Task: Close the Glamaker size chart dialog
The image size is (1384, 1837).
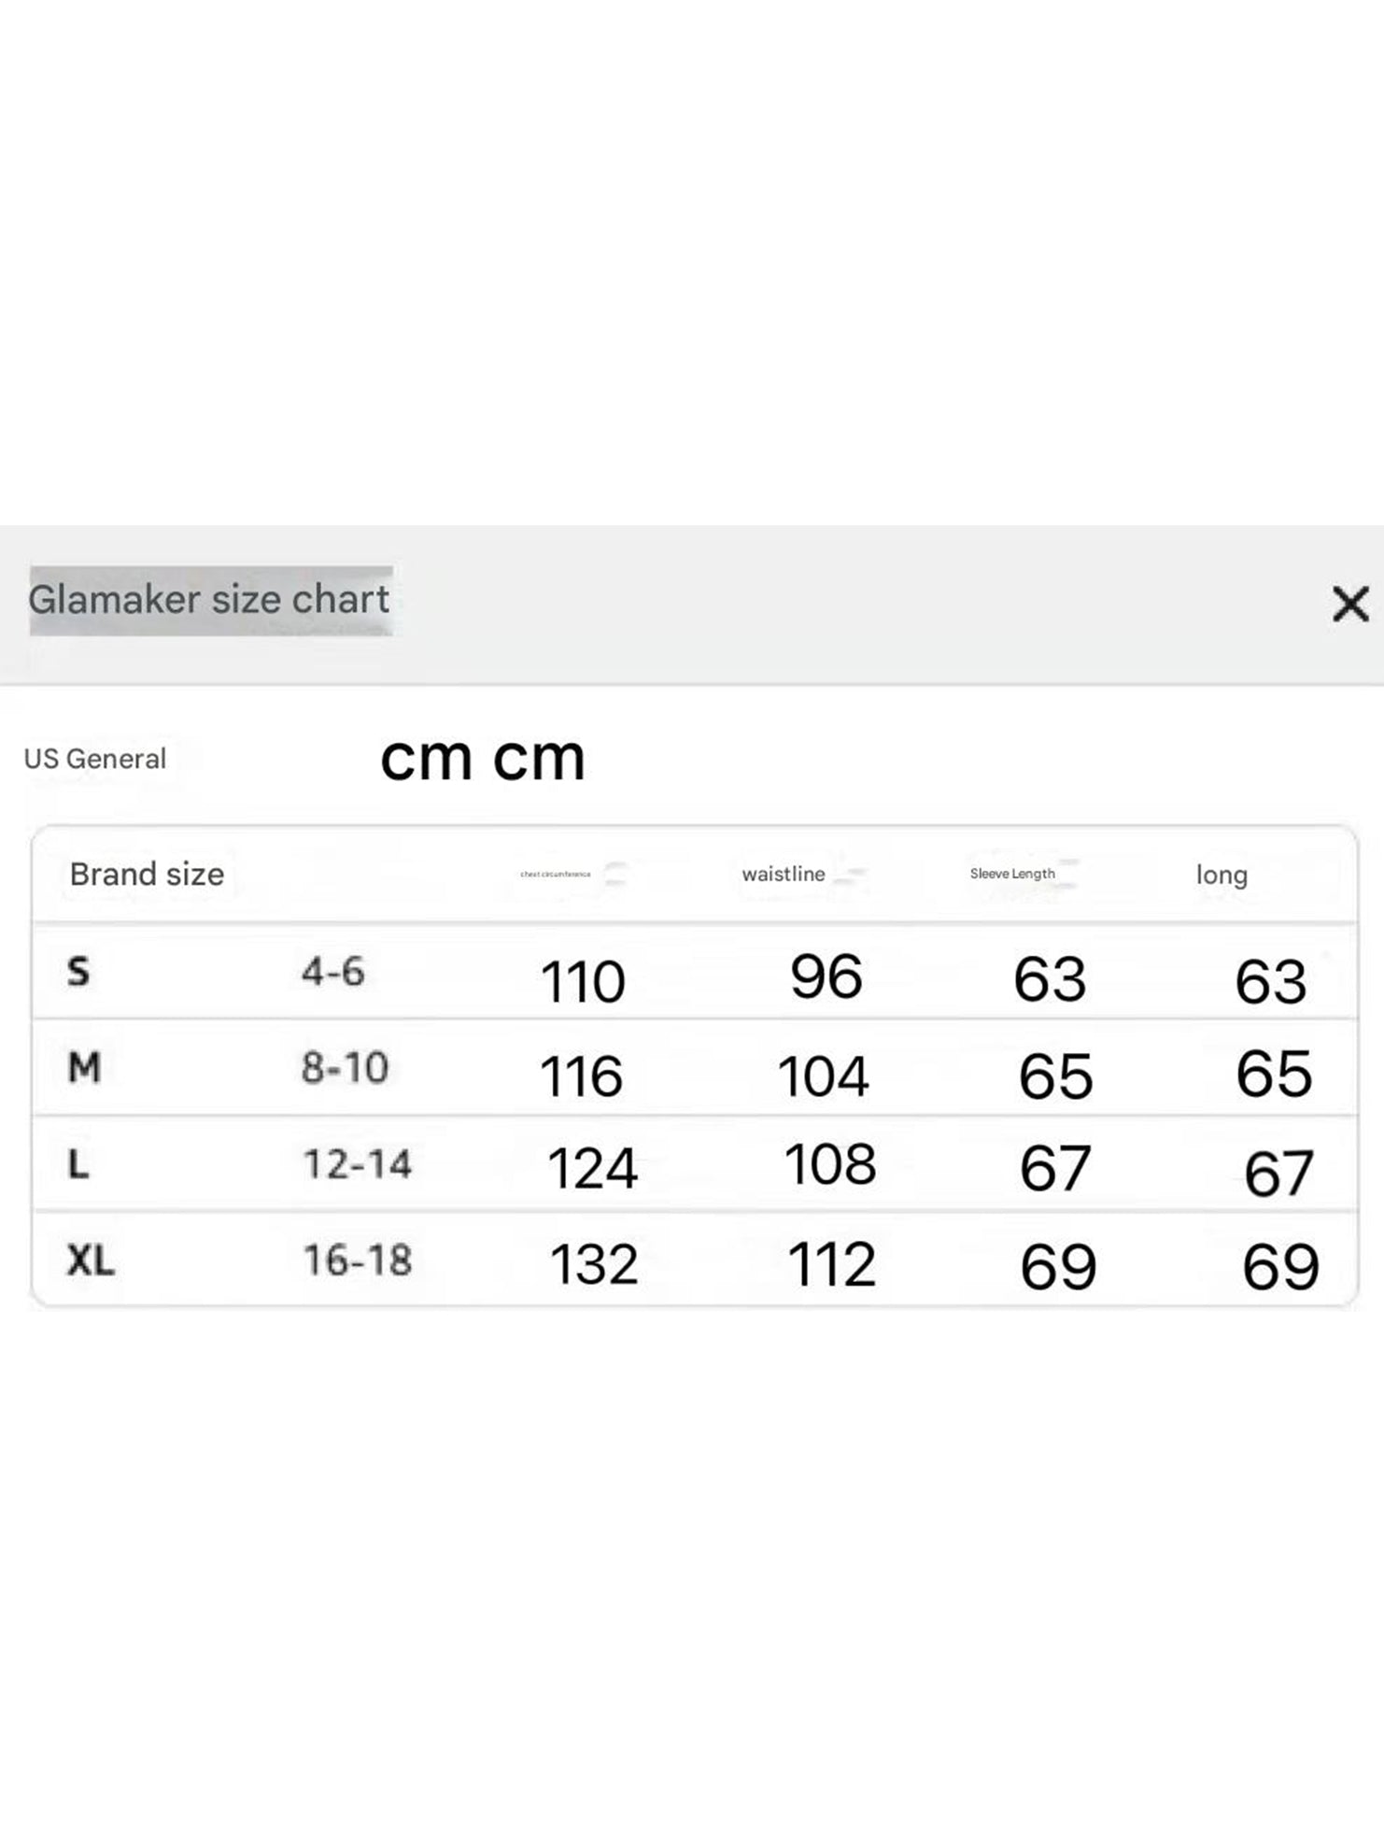Action: tap(1349, 604)
